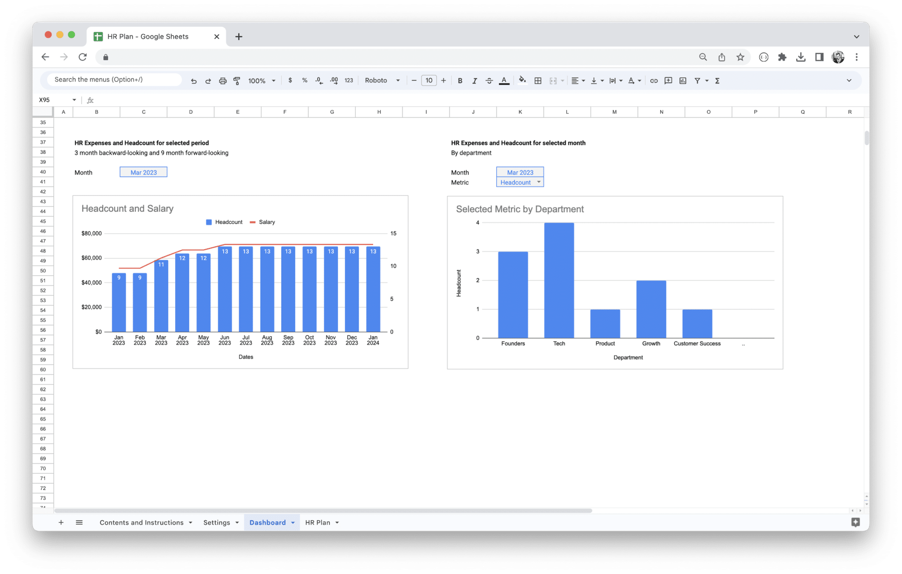
Task: Click the Fill color swatch tool
Action: (522, 80)
